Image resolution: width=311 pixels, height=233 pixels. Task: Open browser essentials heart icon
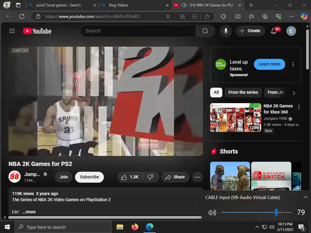point(278,16)
